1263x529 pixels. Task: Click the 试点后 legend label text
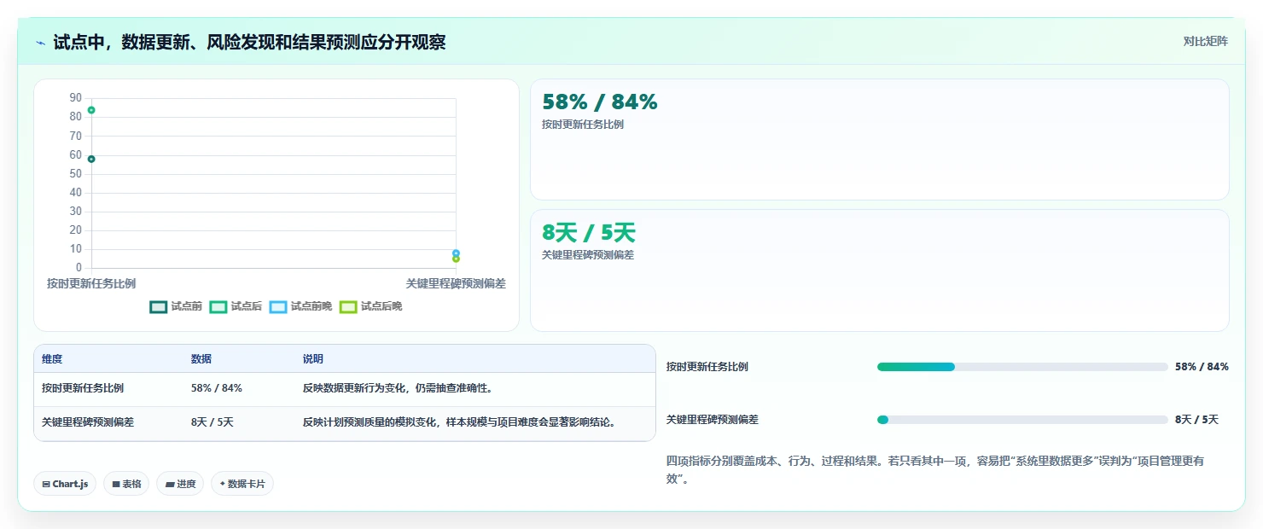[x=246, y=306]
